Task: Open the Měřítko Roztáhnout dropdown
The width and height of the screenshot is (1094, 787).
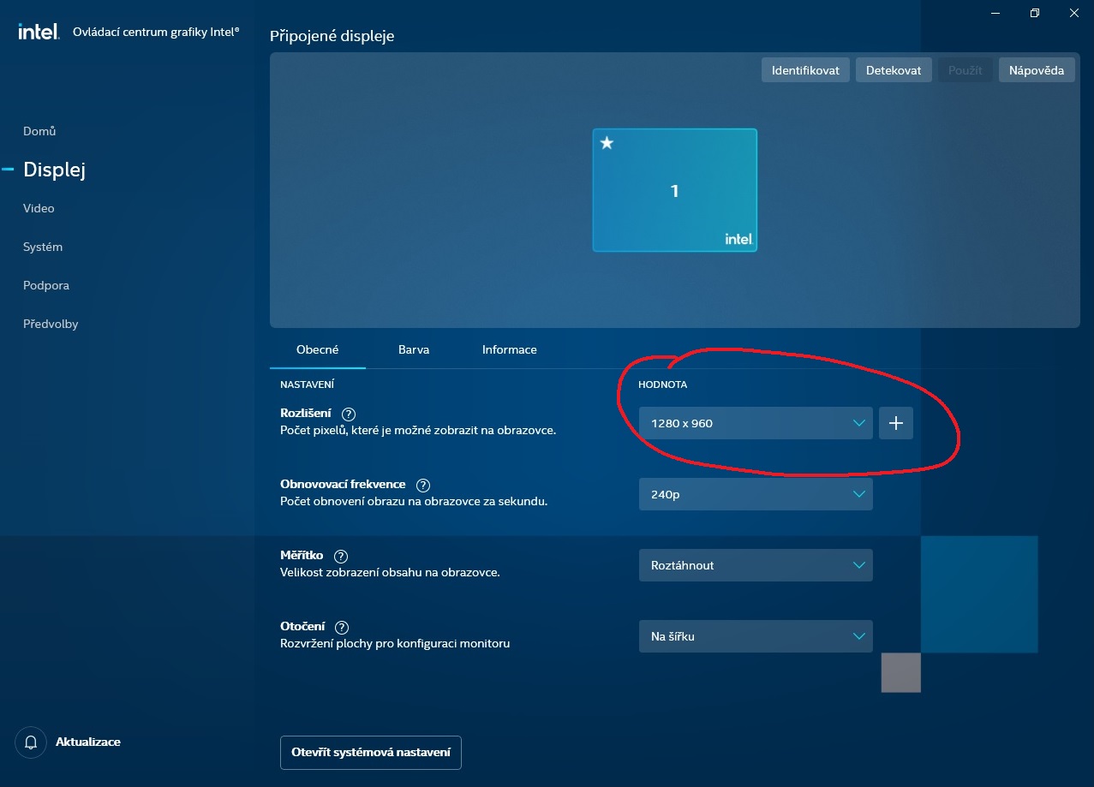Action: [756, 565]
